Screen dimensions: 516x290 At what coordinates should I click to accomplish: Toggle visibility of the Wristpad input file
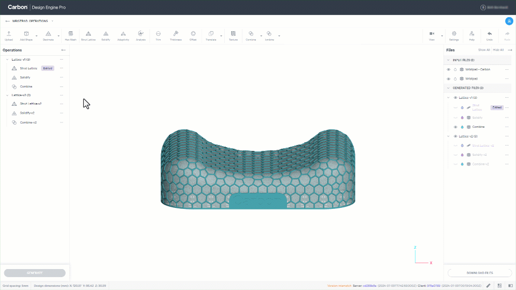point(448,79)
